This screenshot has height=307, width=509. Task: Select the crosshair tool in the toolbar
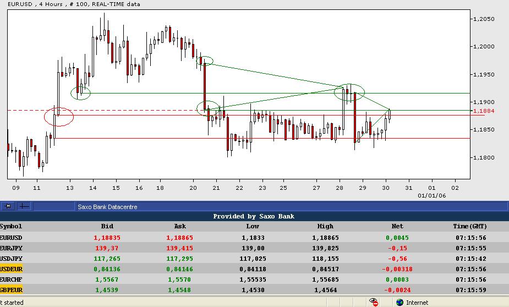24,206
